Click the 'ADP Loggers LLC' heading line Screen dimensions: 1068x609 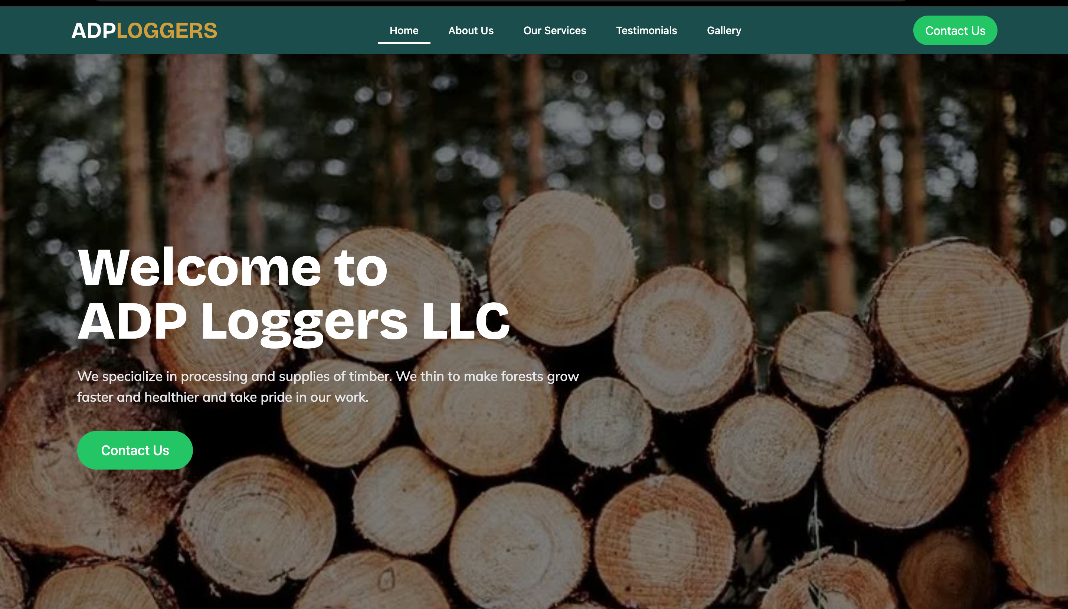[294, 322]
